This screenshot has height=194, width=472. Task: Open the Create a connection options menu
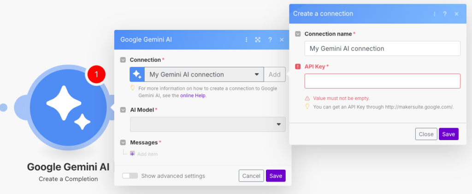(x=434, y=14)
